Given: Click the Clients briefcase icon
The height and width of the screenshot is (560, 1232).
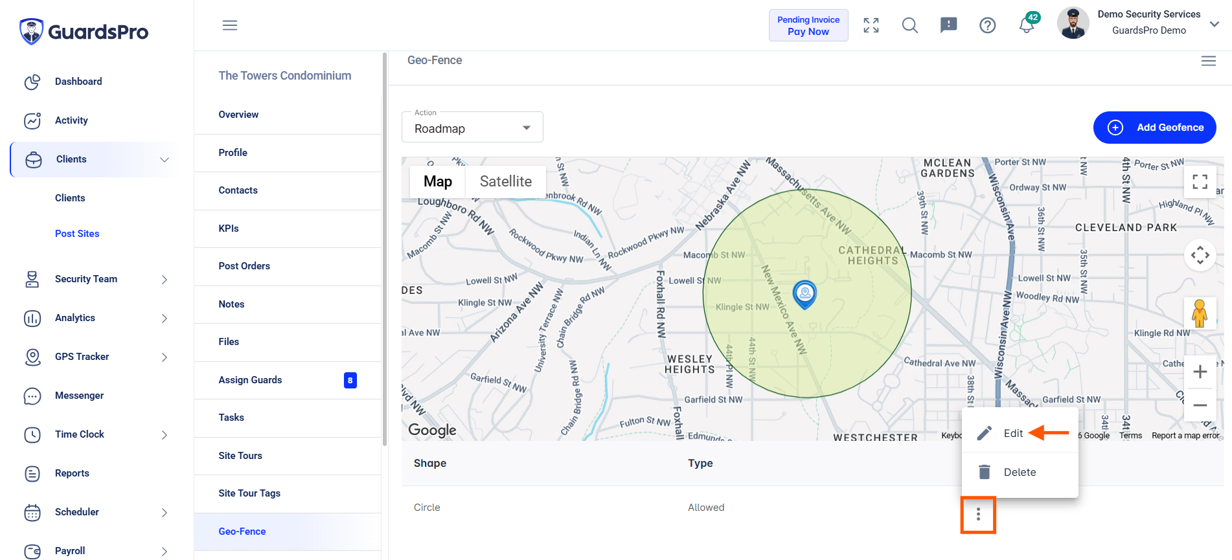Looking at the screenshot, I should point(34,159).
